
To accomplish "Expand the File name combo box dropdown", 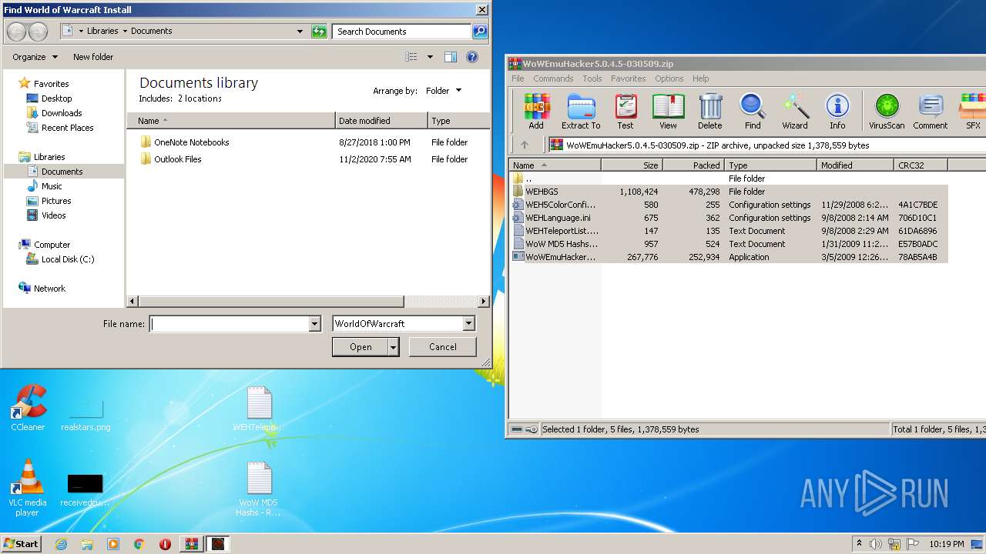I will tap(314, 324).
